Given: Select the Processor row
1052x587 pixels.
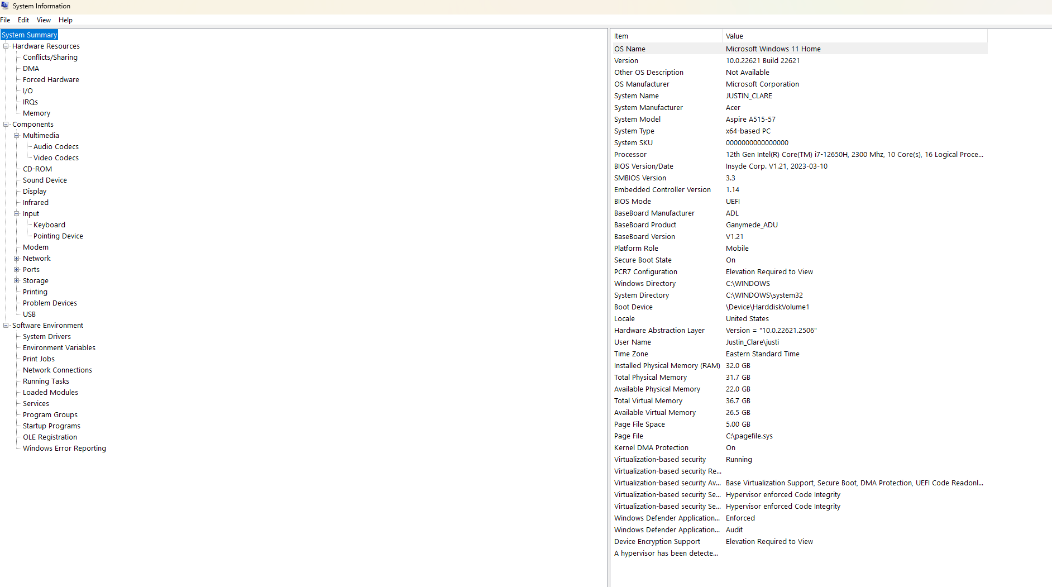Looking at the screenshot, I should pos(800,155).
